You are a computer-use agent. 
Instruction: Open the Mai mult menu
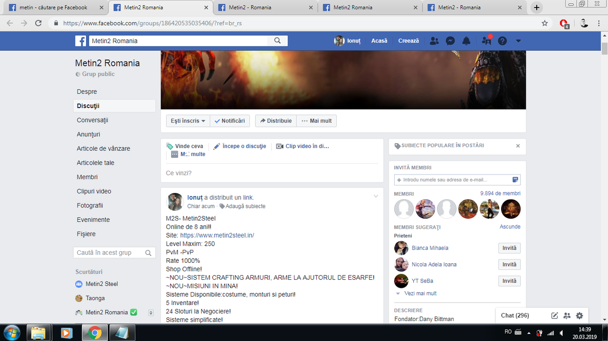pos(316,121)
